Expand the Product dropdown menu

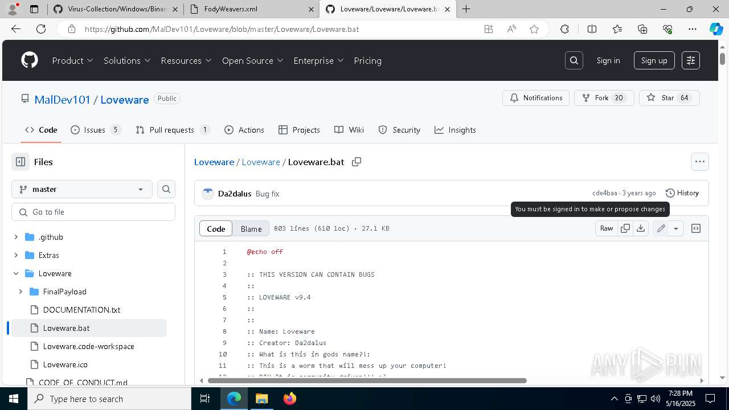(x=72, y=60)
